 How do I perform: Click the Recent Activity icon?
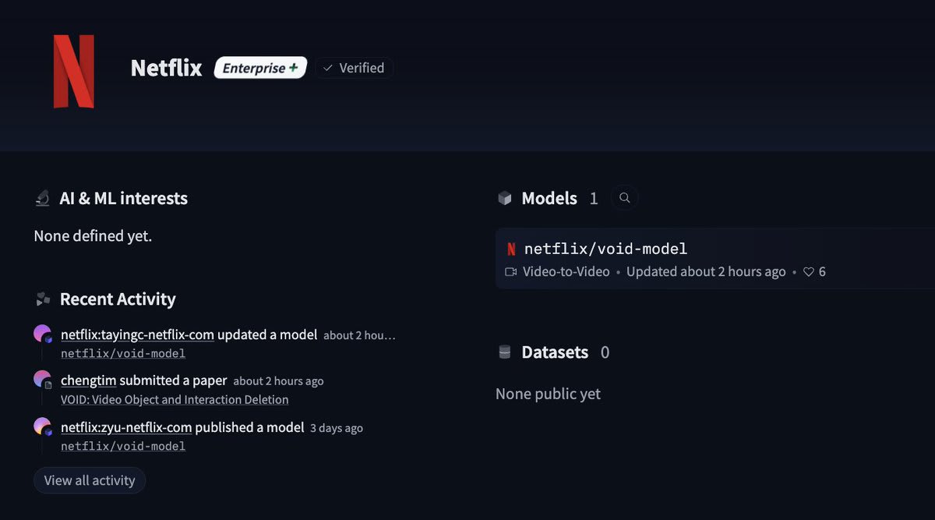pos(44,299)
